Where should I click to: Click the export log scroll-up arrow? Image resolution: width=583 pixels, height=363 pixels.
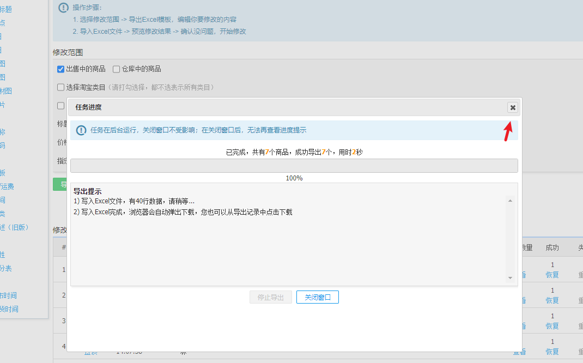point(510,201)
